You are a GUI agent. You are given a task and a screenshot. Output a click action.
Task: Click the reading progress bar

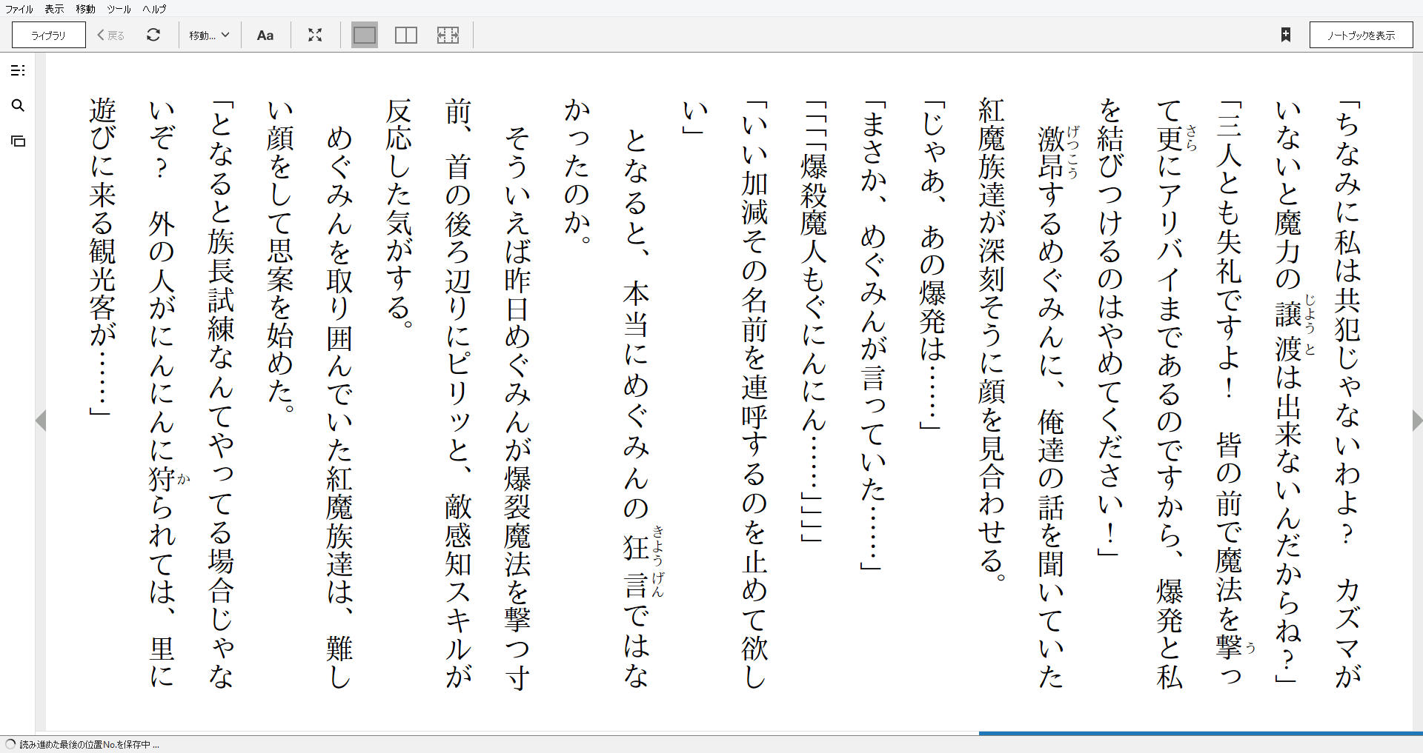click(x=729, y=733)
